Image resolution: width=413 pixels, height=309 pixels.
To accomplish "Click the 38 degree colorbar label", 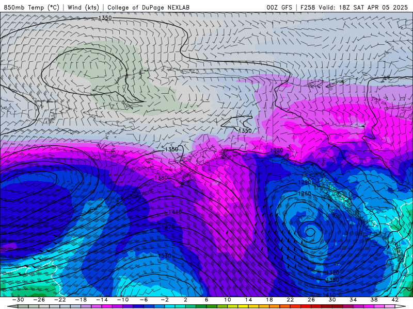I will [x=374, y=300].
